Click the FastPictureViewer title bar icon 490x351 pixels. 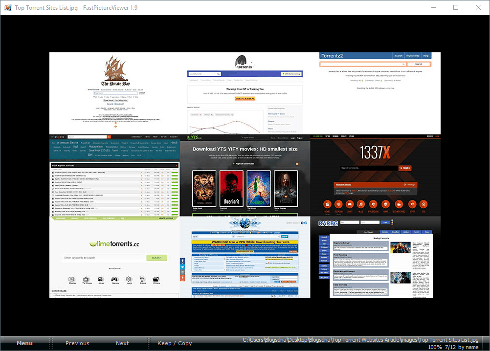(x=8, y=7)
